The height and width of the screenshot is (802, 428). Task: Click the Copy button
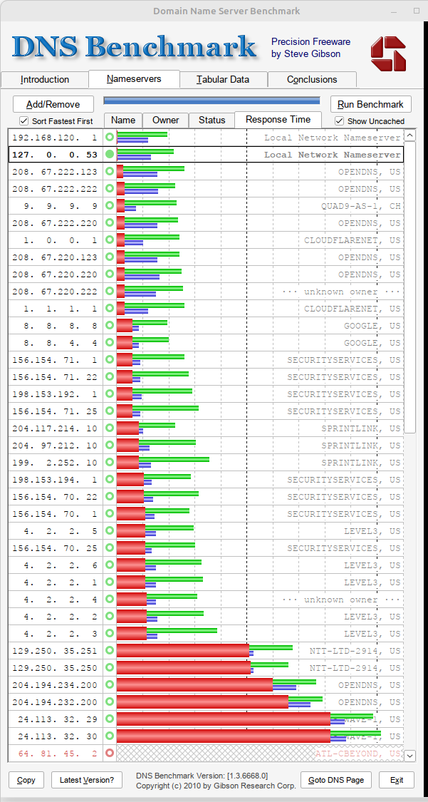pos(26,780)
